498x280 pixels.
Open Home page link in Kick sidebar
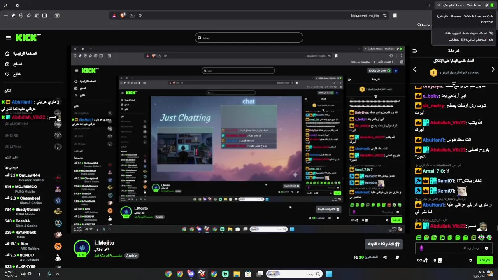coord(21,53)
